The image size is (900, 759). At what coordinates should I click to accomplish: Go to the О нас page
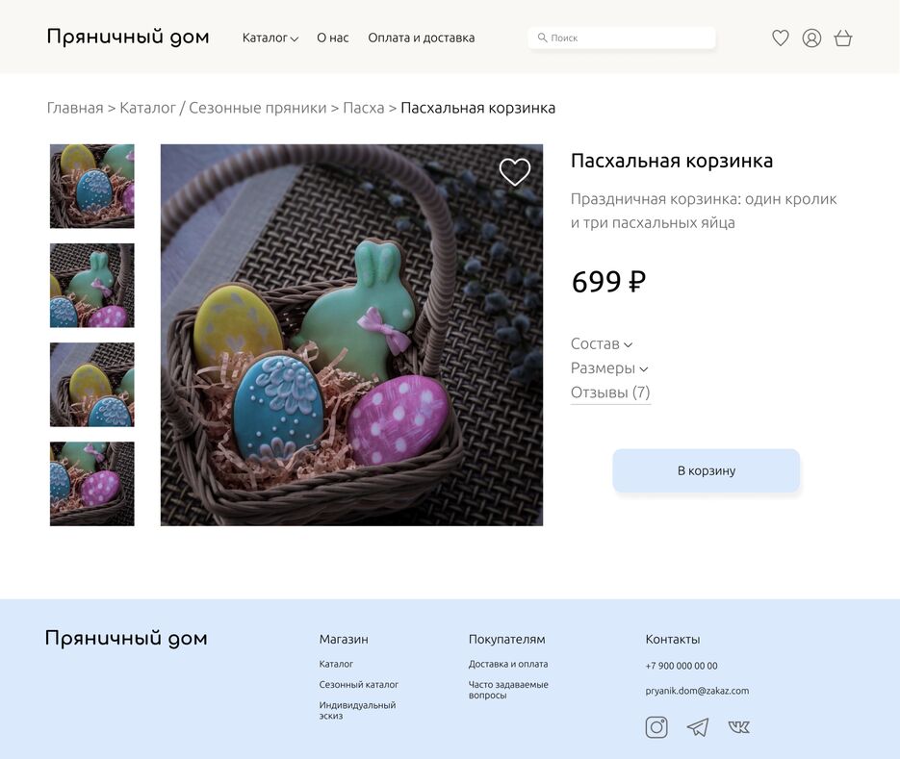[x=333, y=38]
